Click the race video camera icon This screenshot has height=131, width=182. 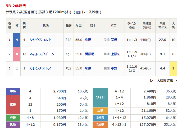tap(78, 12)
